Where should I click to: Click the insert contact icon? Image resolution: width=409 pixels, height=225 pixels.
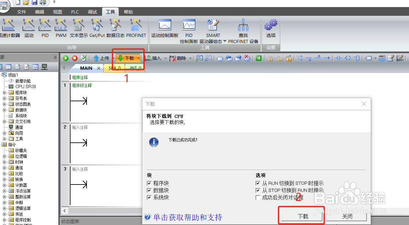pos(338,58)
